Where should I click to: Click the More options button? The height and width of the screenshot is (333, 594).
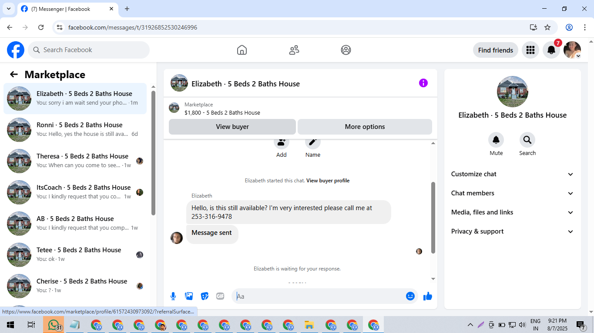[x=365, y=127]
